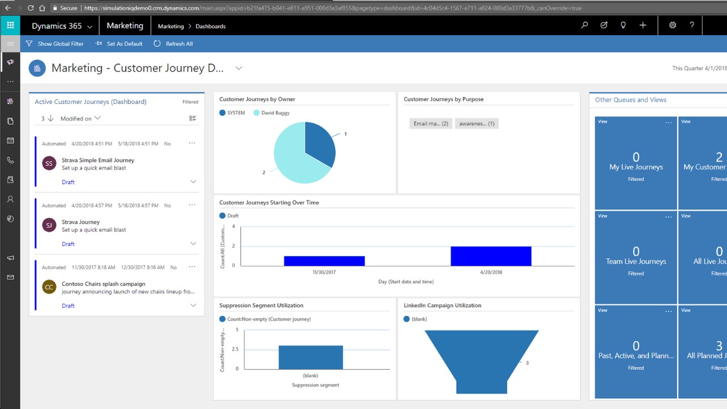Open the dashboard selector chevron

[x=239, y=68]
